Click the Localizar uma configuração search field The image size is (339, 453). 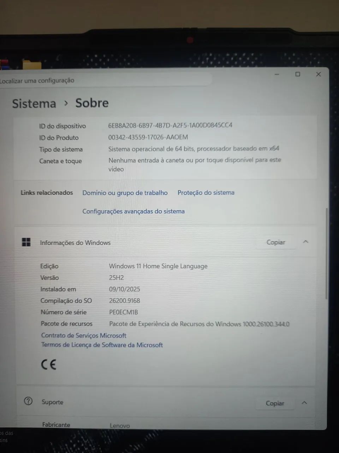point(106,80)
